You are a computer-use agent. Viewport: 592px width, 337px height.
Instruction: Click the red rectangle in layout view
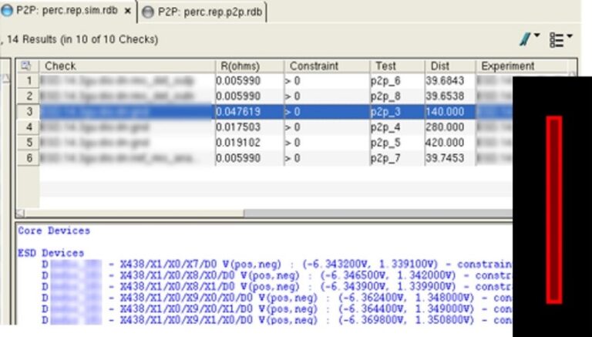(x=553, y=209)
